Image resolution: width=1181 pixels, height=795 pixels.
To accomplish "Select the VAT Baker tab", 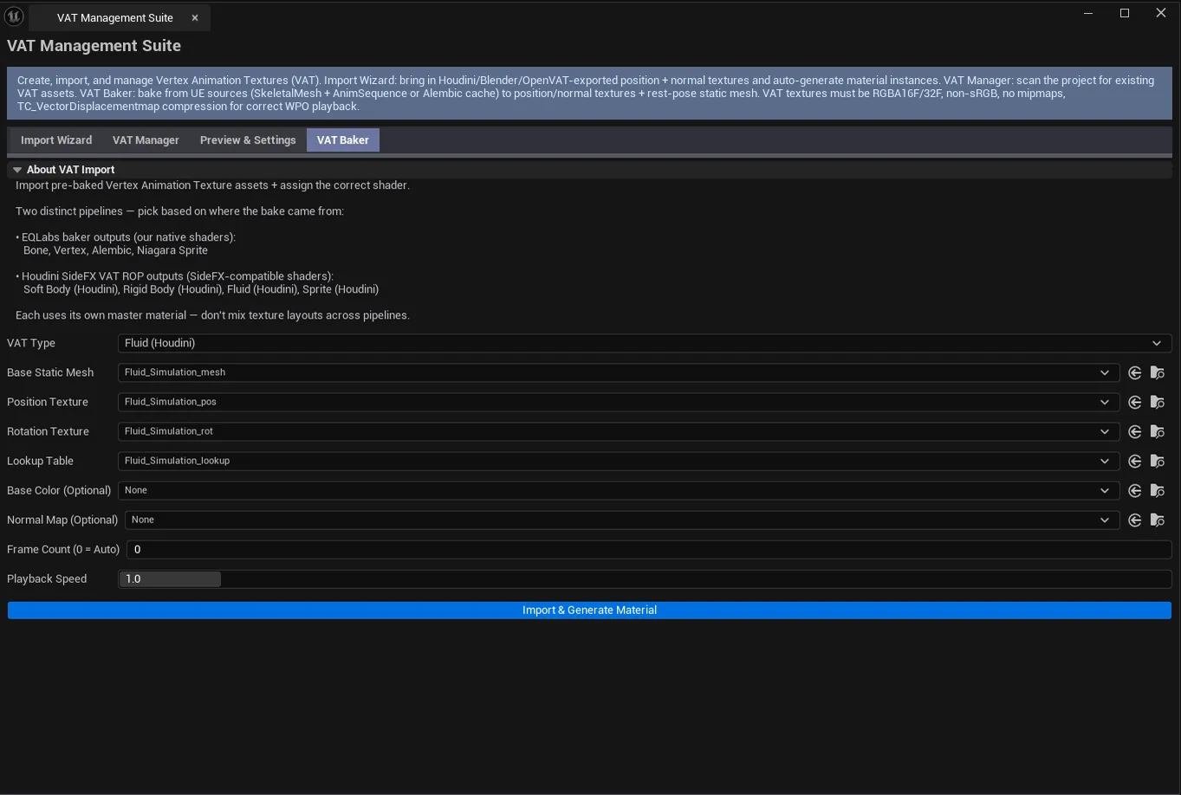I will 342,140.
